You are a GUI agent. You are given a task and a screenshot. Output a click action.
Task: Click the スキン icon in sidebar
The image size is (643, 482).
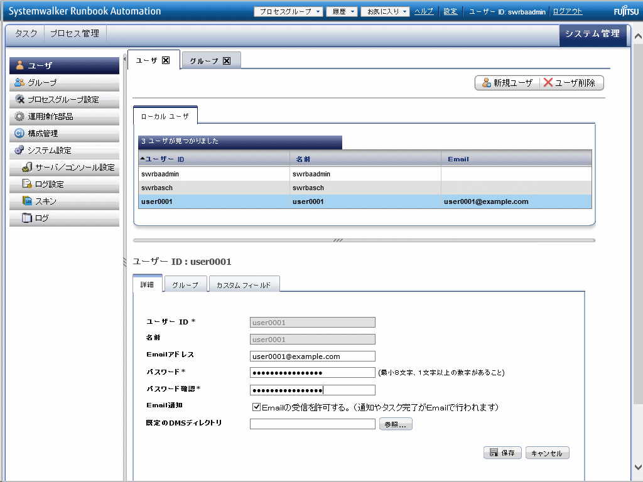(27, 201)
